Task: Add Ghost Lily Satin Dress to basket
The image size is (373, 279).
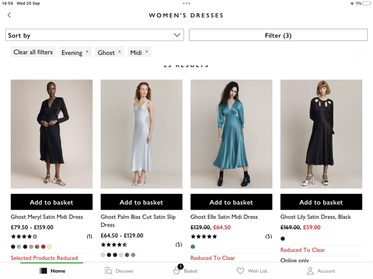Action: [321, 202]
